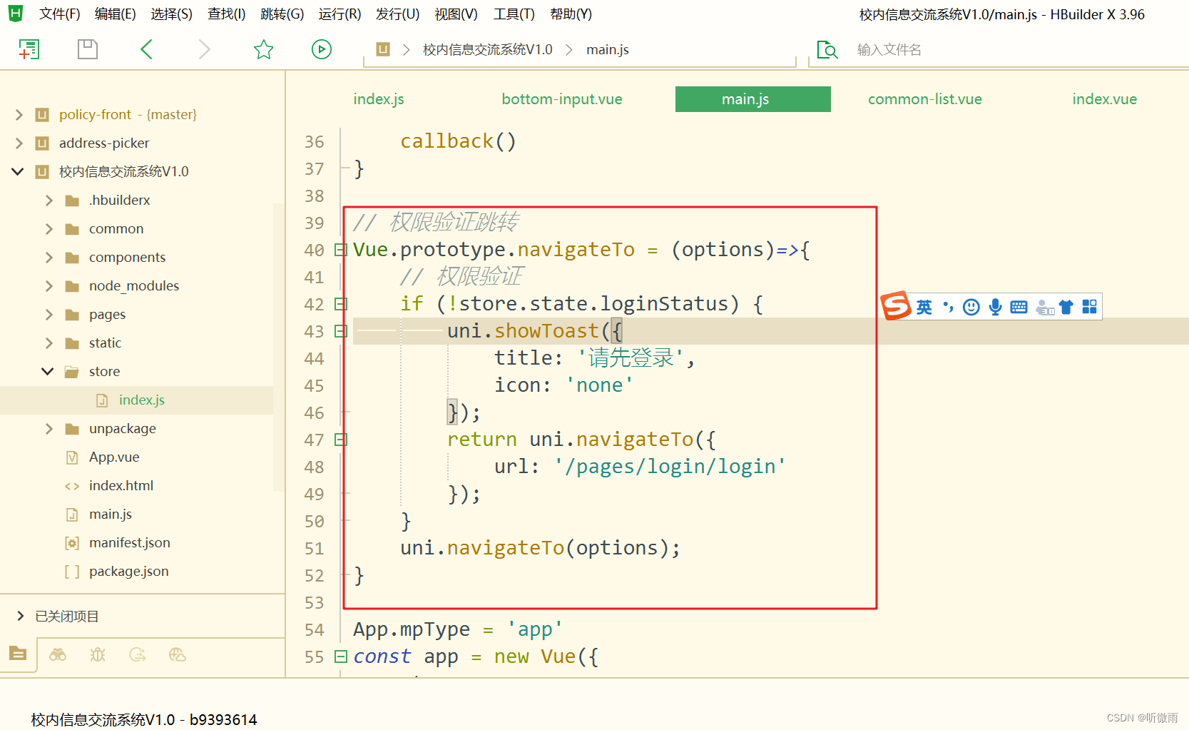Open manifest.json in file tree
1189x730 pixels.
(x=130, y=542)
